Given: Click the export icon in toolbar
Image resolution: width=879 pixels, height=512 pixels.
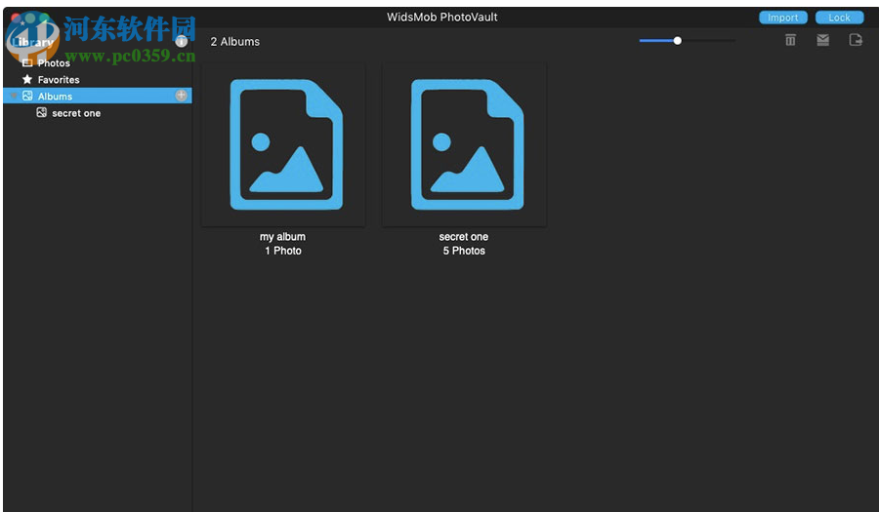Looking at the screenshot, I should [856, 40].
